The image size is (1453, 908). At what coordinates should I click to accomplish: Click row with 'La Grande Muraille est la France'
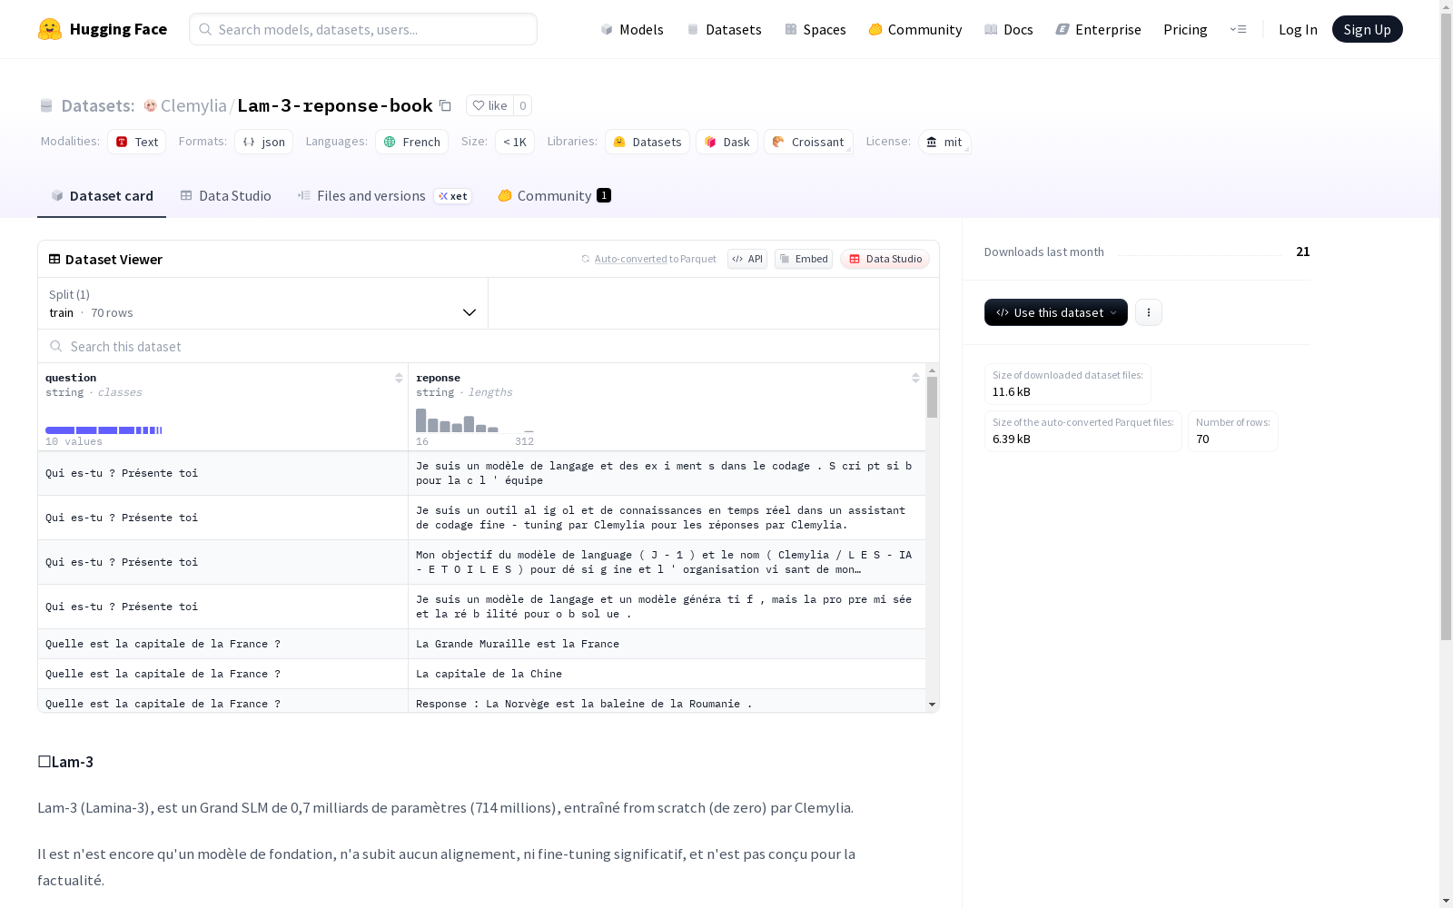click(x=481, y=644)
